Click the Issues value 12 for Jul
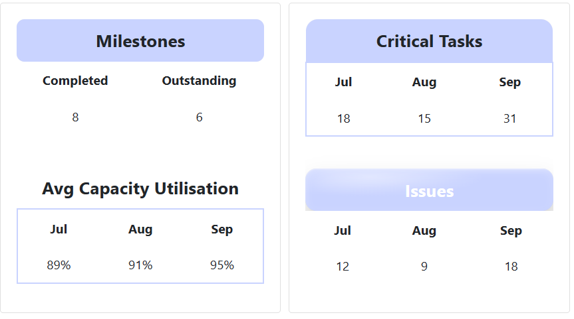 click(343, 267)
